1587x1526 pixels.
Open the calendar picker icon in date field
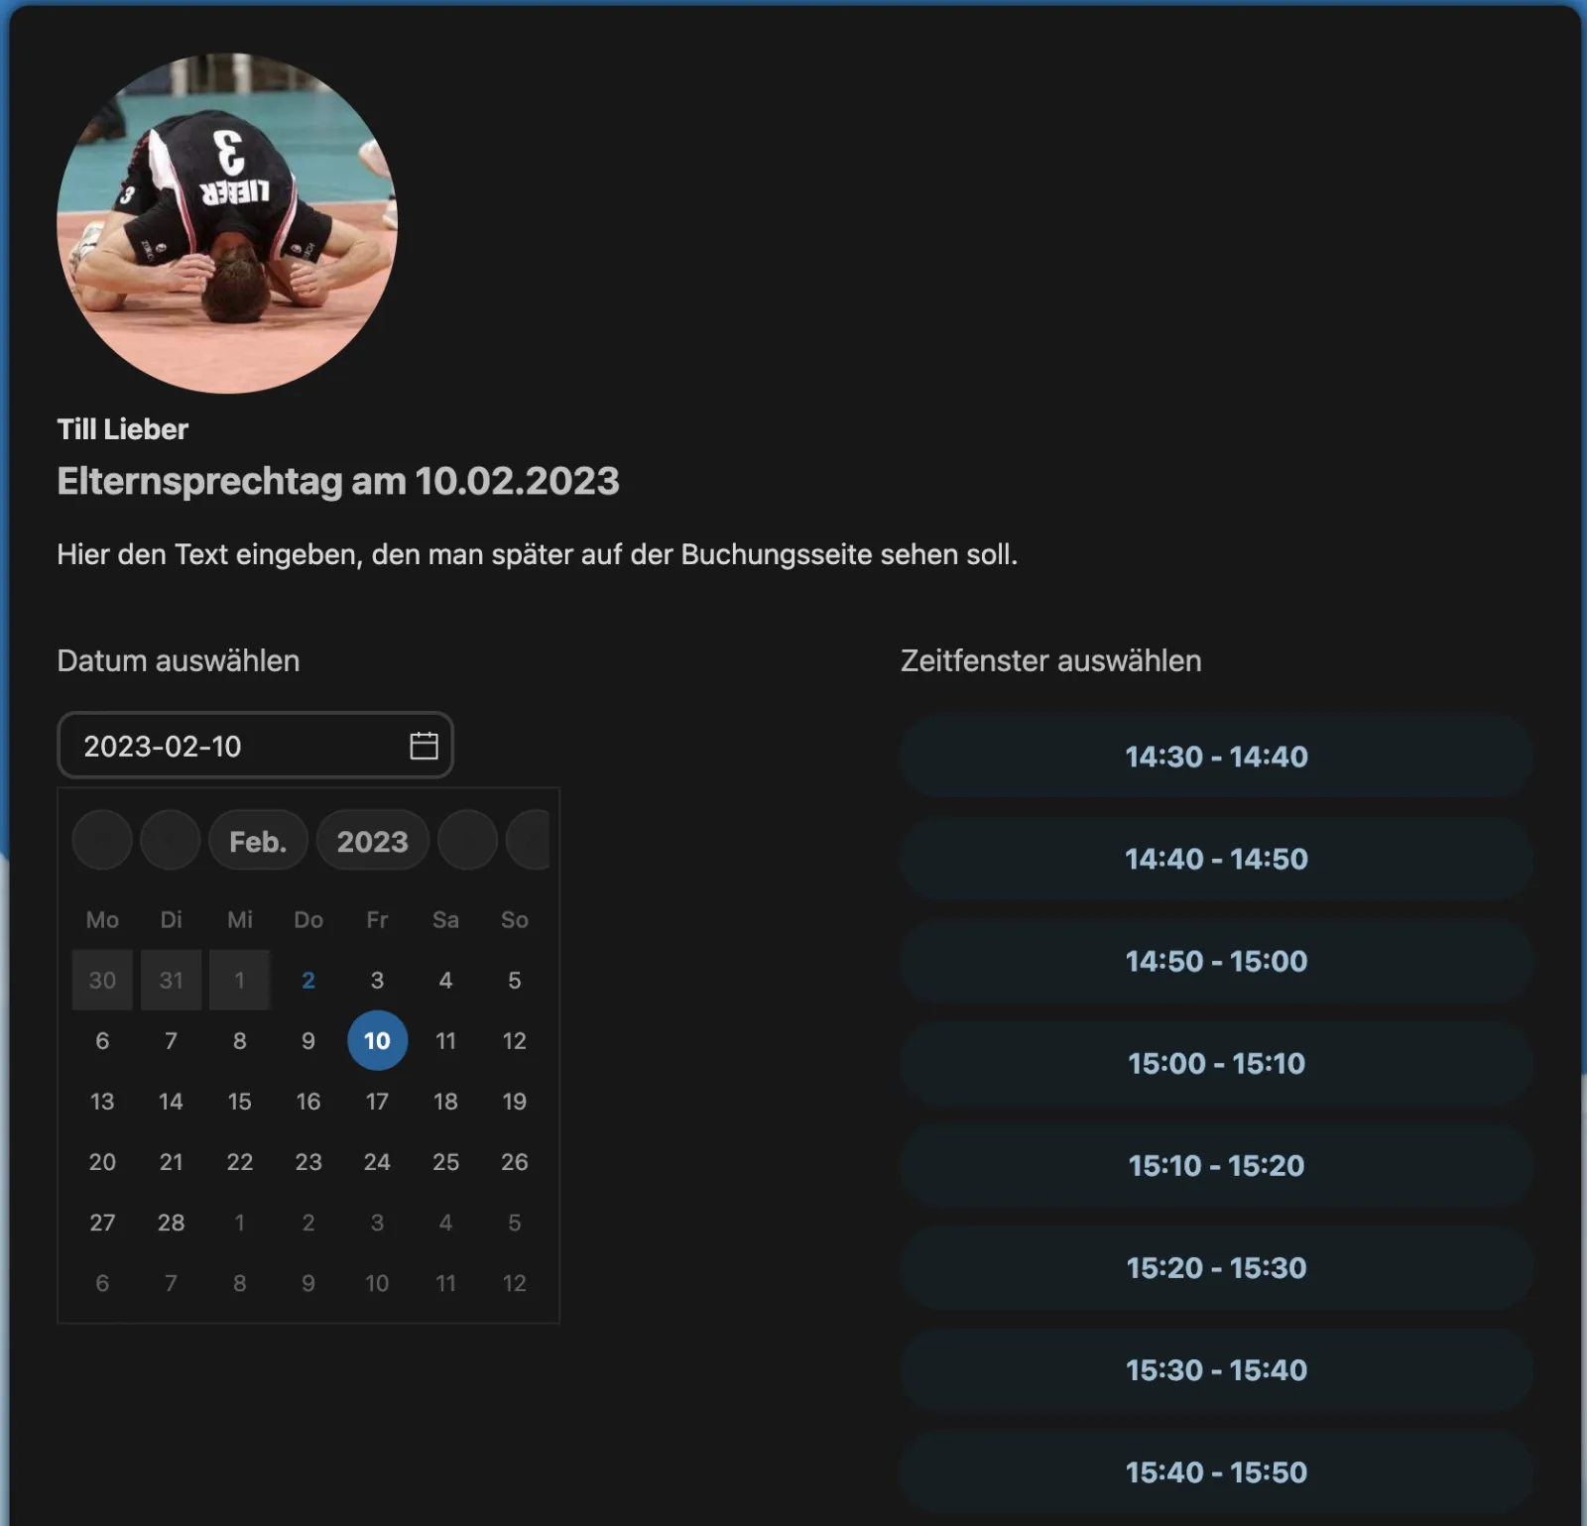click(424, 746)
